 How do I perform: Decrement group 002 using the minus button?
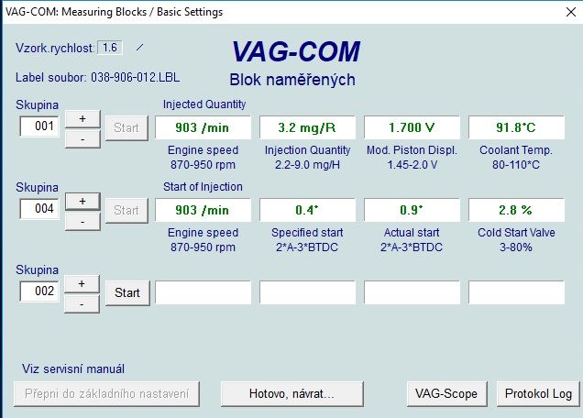click(x=82, y=303)
